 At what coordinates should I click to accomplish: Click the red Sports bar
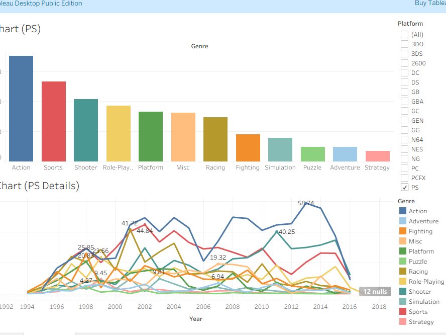coord(54,121)
